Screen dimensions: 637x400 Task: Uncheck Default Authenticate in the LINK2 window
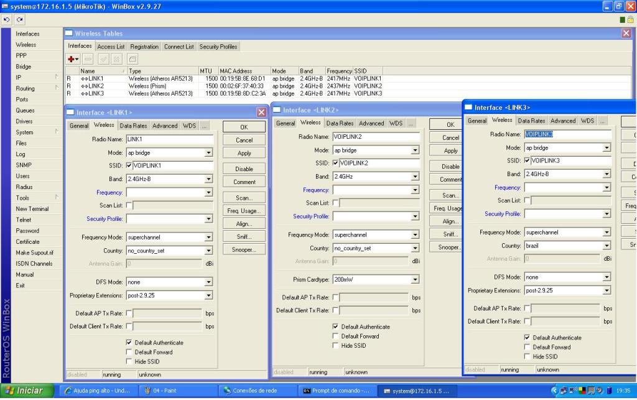point(335,327)
